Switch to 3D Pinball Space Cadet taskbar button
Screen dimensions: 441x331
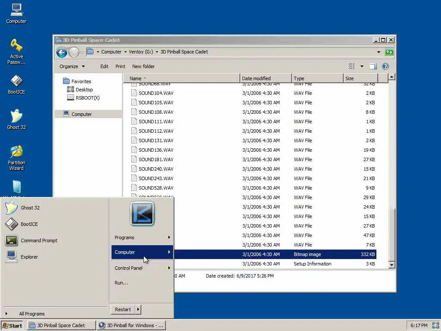pos(61,325)
